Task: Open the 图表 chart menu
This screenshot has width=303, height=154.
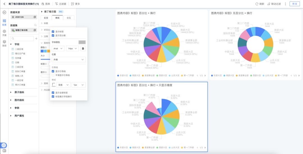Action: pyautogui.click(x=46, y=4)
